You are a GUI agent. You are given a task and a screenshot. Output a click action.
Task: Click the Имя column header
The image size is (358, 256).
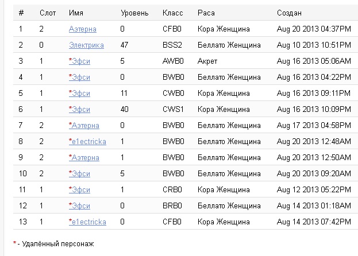pos(76,13)
